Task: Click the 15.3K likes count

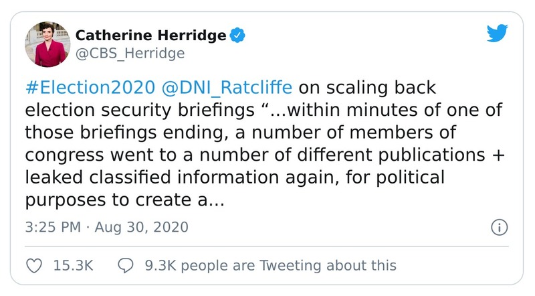Action: pyautogui.click(x=72, y=265)
